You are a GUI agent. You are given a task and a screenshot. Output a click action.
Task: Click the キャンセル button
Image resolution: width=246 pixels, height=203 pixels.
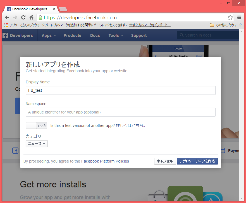165,161
